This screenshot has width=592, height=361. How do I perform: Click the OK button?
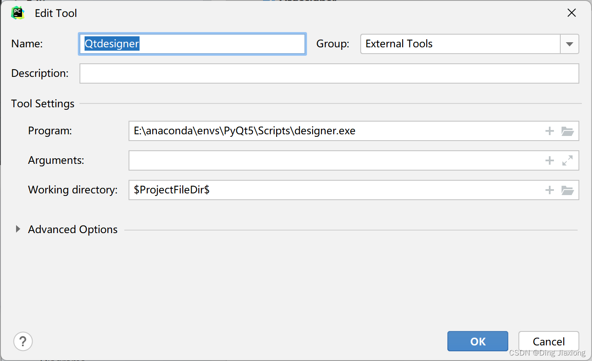tap(478, 341)
